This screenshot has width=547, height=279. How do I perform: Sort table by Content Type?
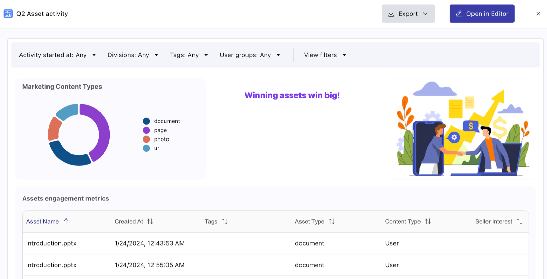[x=408, y=221]
